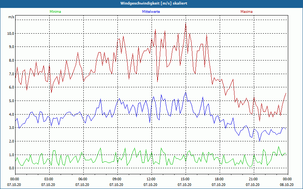
Task: Click the '00:00' time label dated 08.10.20
Action: [287, 179]
